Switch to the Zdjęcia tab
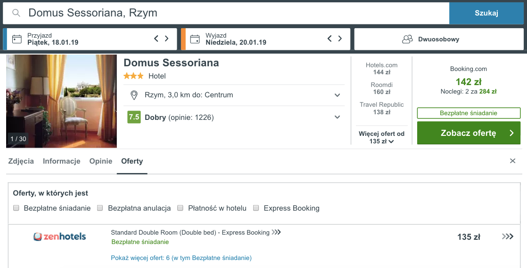The height and width of the screenshot is (268, 527). [21, 161]
